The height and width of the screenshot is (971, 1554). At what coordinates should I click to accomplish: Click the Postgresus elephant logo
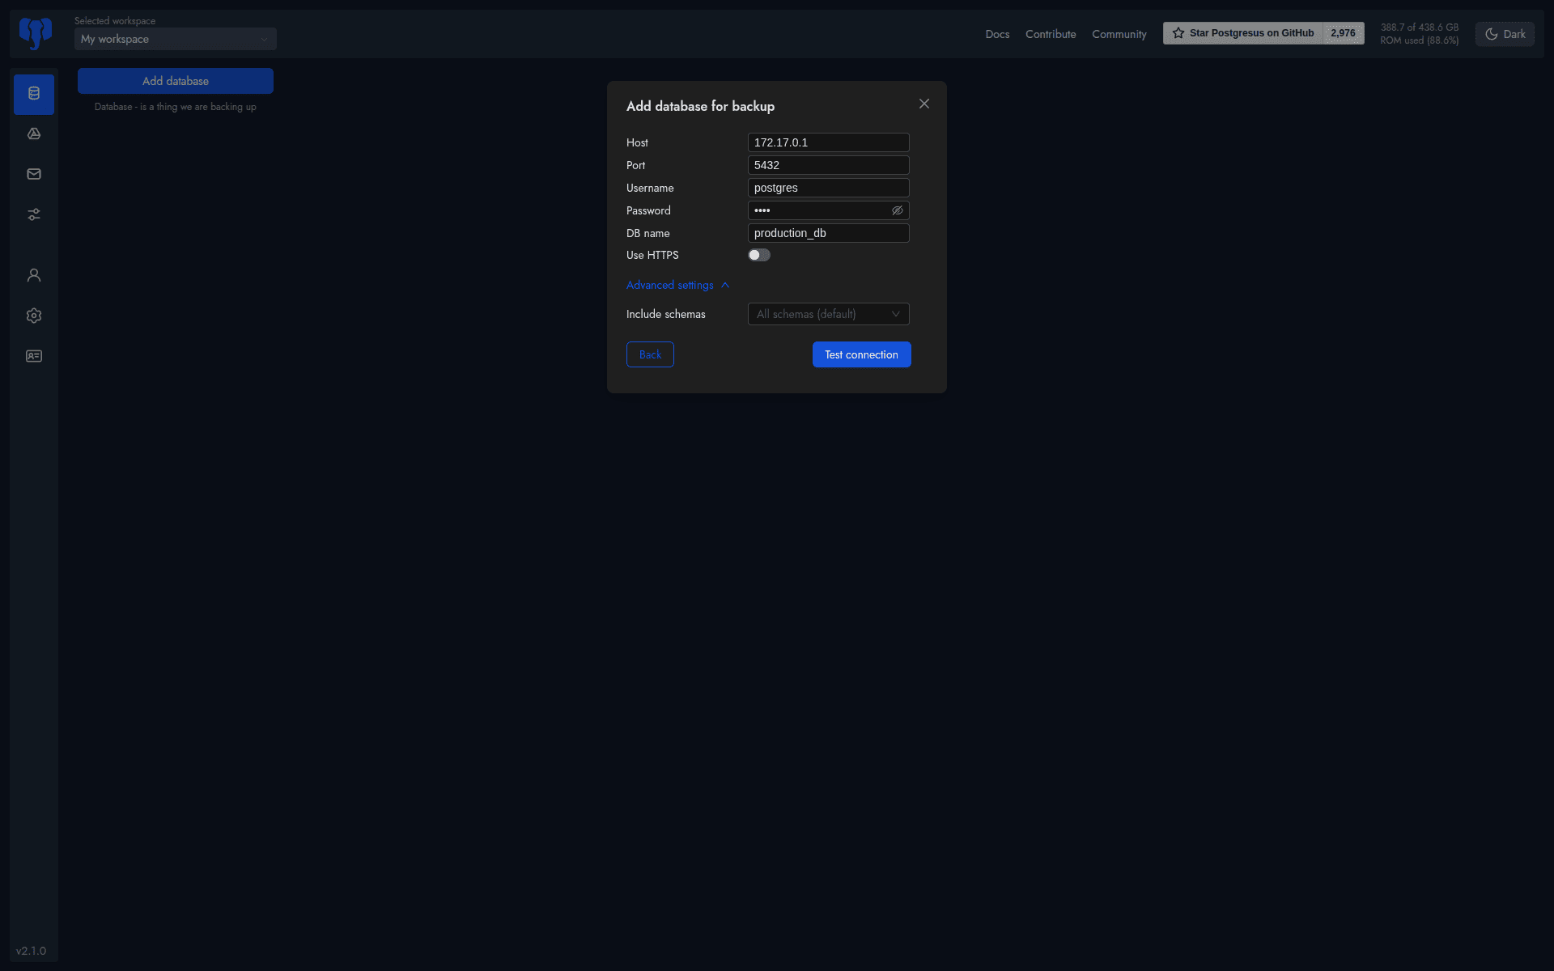coord(33,33)
